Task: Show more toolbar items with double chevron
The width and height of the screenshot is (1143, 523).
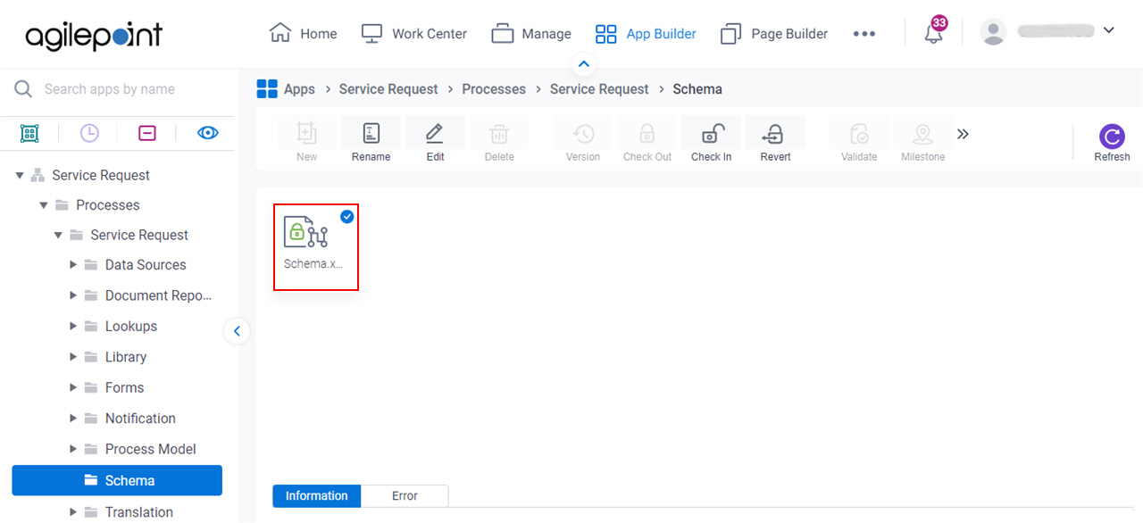Action: pos(963,134)
